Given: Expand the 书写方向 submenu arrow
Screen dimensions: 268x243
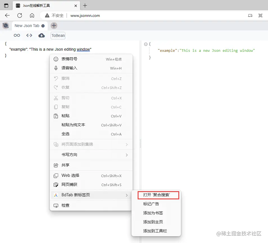Looking at the screenshot, I should click(127, 155).
